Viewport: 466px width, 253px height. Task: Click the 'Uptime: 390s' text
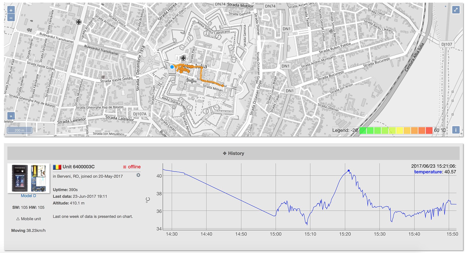[x=65, y=190]
